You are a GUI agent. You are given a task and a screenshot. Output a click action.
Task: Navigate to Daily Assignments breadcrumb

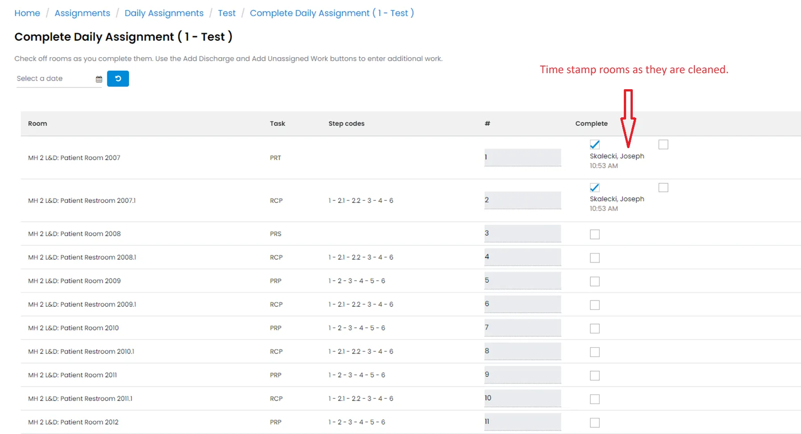click(164, 13)
